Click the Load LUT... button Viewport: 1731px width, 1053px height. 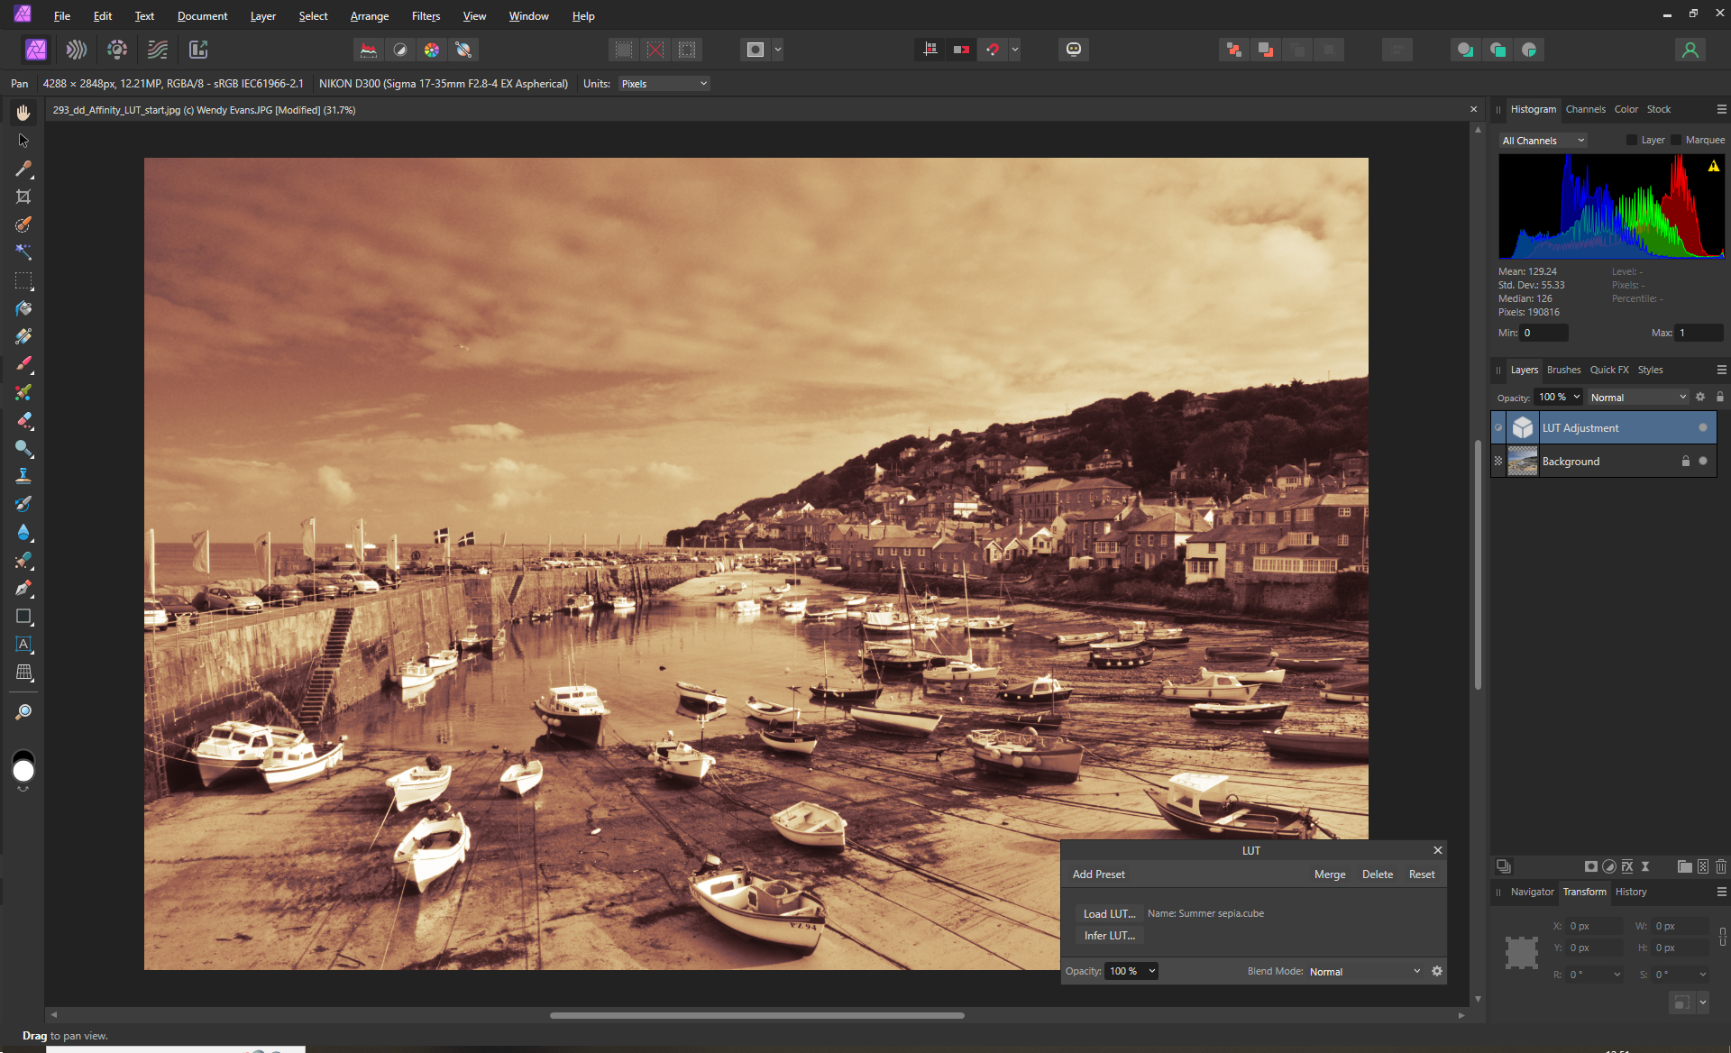(1109, 913)
